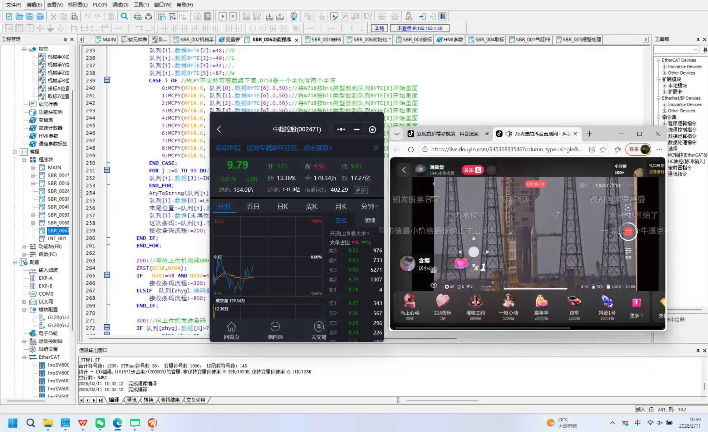
Task: Click the red Stop PLC icon
Action: click(233, 16)
